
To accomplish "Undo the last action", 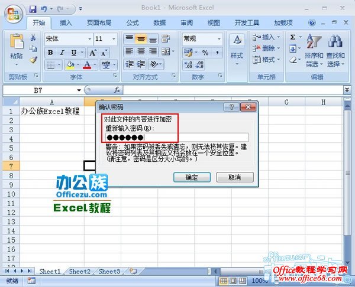I will click(44, 9).
